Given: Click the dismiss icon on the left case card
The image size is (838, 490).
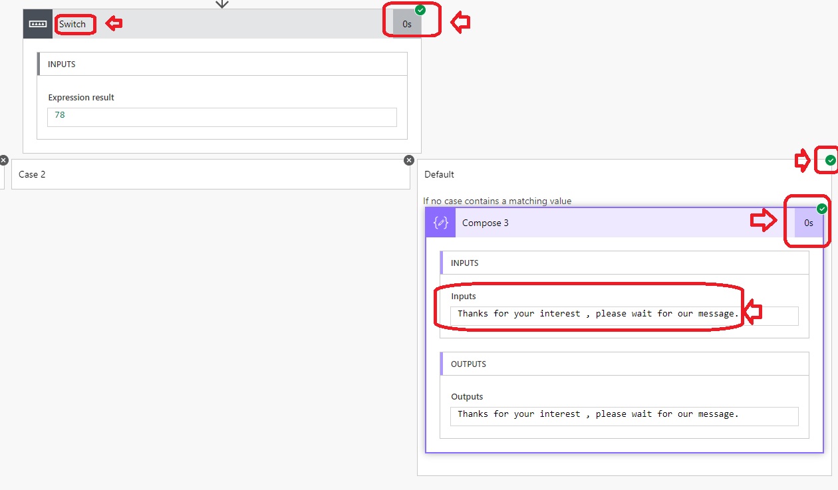Looking at the screenshot, I should [5, 160].
